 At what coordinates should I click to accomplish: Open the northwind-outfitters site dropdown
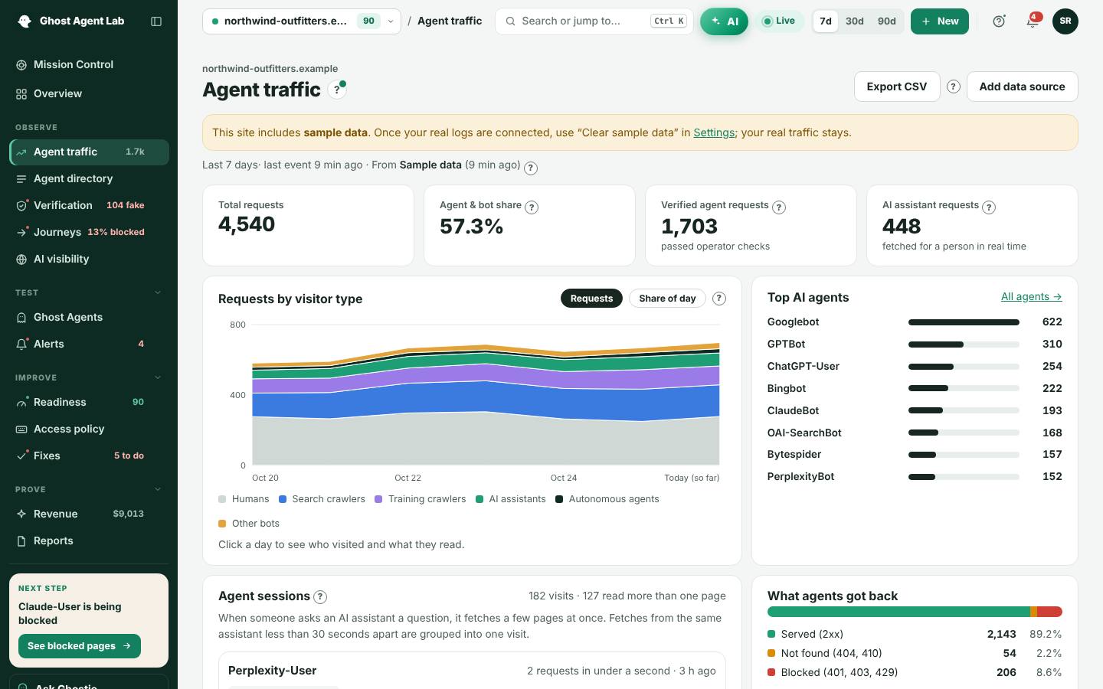pyautogui.click(x=302, y=21)
